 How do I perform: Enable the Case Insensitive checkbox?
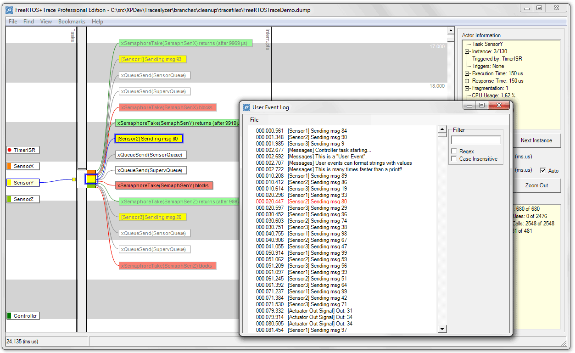click(x=454, y=159)
